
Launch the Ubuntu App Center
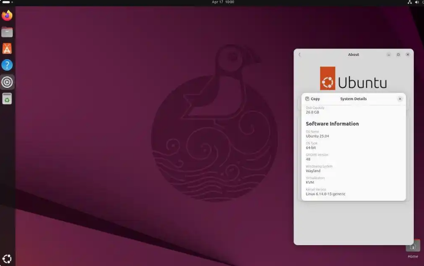pyautogui.click(x=7, y=48)
